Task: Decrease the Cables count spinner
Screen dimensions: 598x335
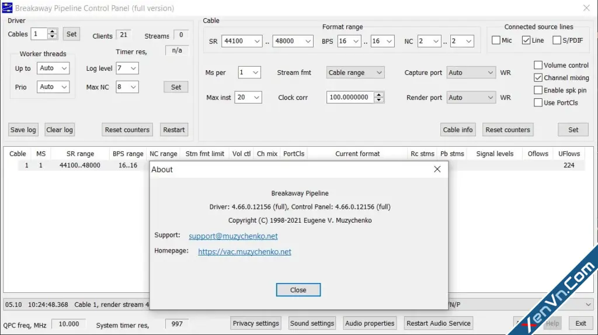Action: tap(52, 37)
